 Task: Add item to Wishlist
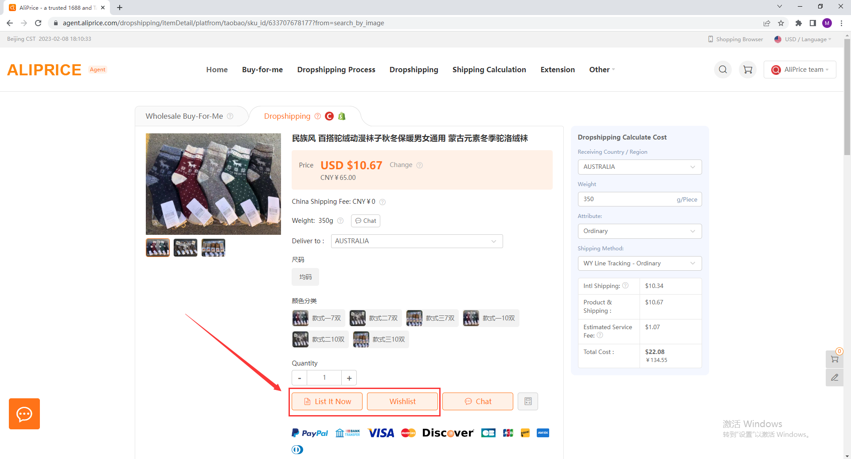coord(402,401)
